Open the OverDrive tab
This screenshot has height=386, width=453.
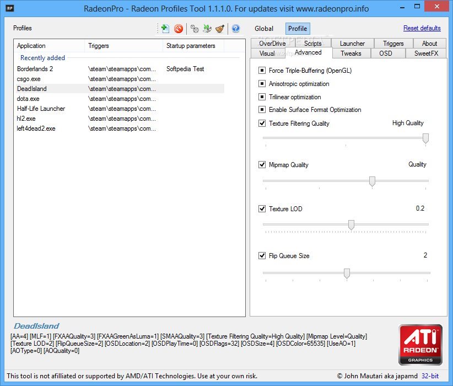[x=272, y=44]
